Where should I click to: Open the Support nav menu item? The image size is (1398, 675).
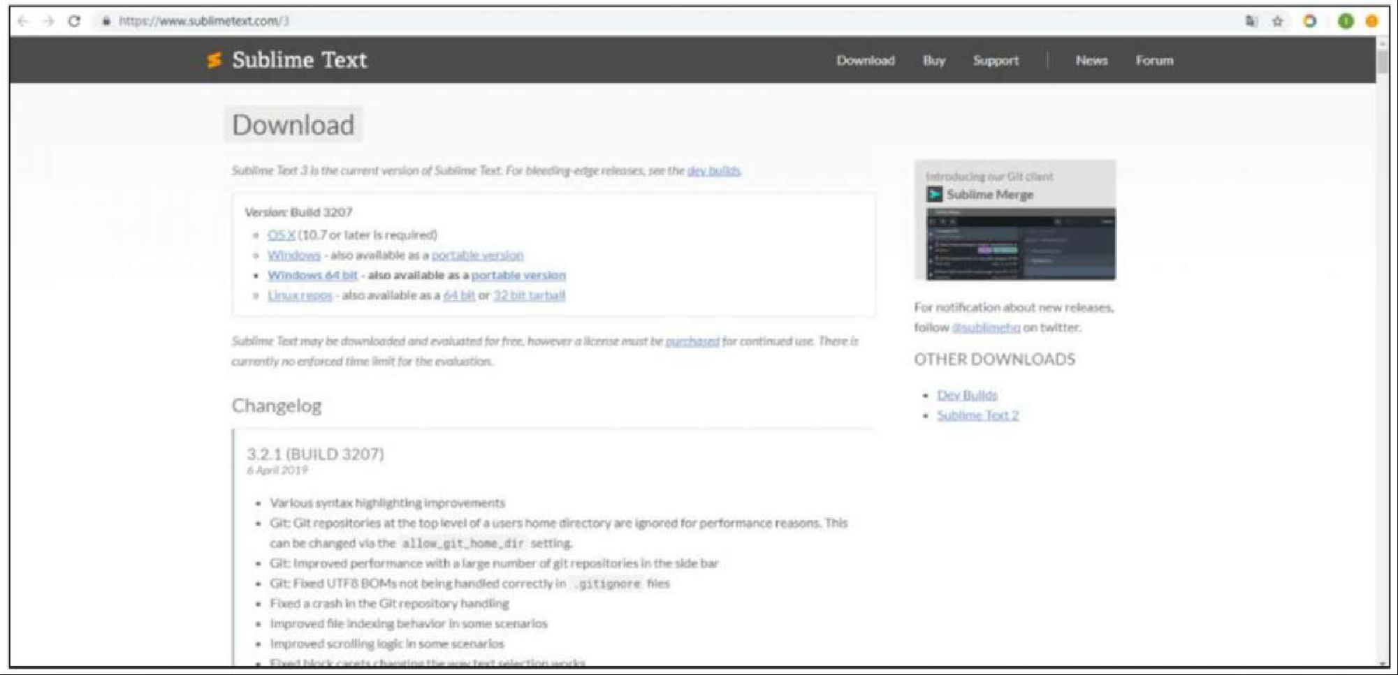pos(996,60)
